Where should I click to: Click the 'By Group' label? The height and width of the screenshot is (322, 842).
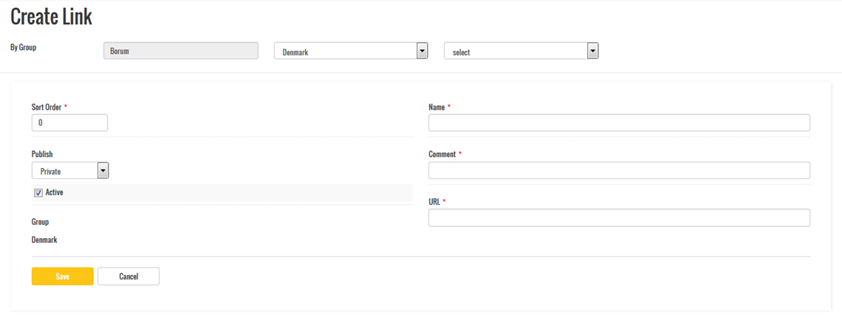point(24,47)
